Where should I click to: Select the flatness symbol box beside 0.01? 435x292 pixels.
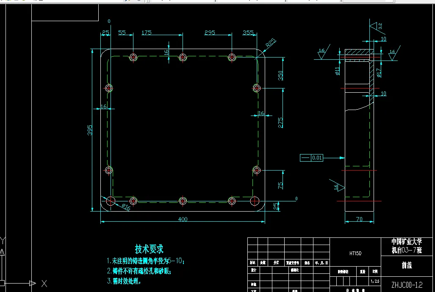tap(305, 158)
